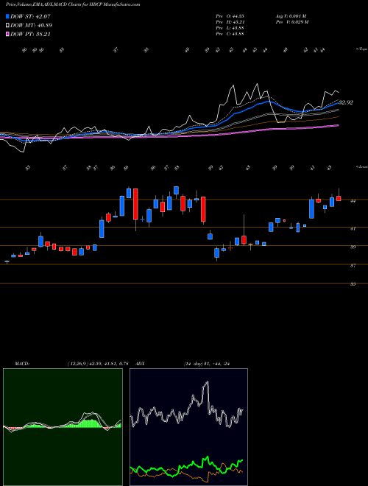The height and width of the screenshot is (486, 368).
Task: Click the 'Pre V: 0.029 M' volume text
Action: point(291,22)
